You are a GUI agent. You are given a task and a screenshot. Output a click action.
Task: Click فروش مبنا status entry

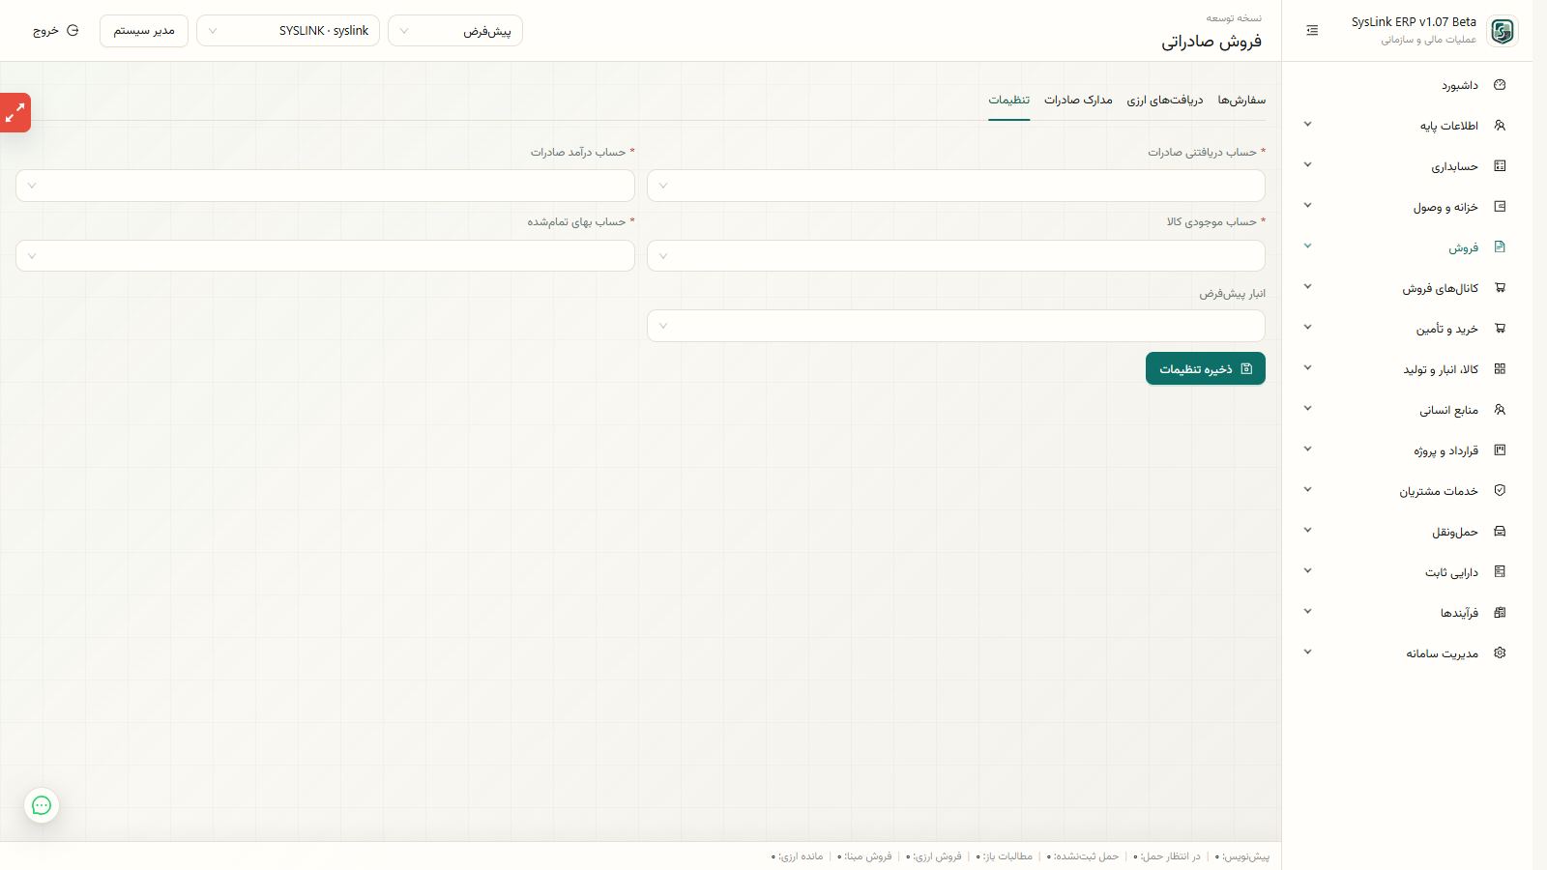(x=864, y=856)
